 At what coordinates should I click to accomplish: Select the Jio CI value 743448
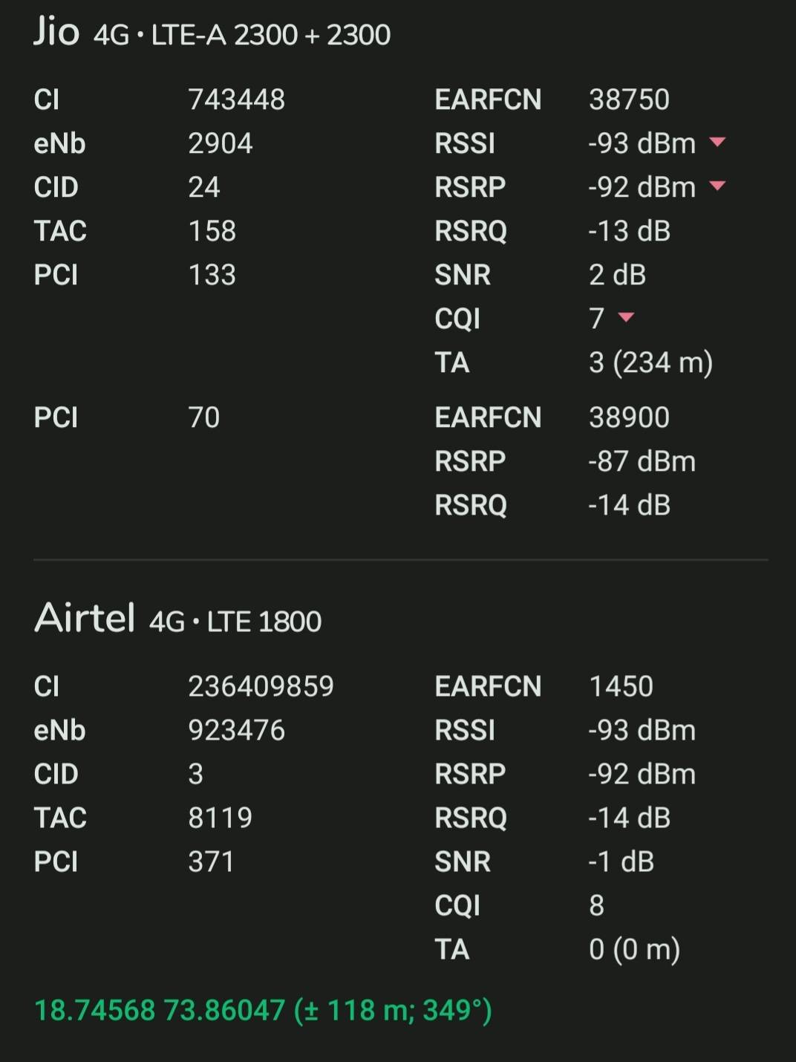click(239, 99)
